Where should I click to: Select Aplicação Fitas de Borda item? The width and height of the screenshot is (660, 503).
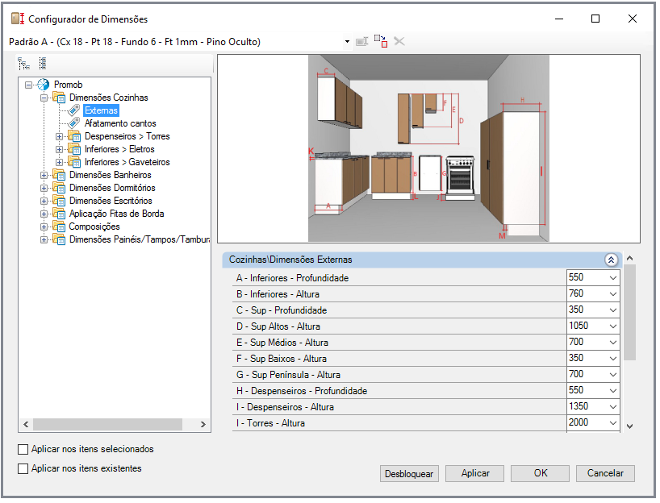pos(116,214)
